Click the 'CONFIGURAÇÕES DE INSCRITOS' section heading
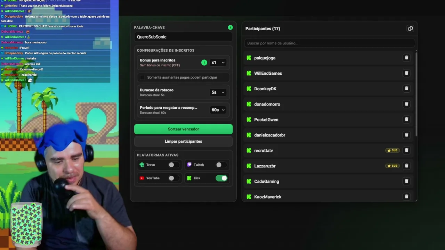445x250 pixels. pos(165,50)
